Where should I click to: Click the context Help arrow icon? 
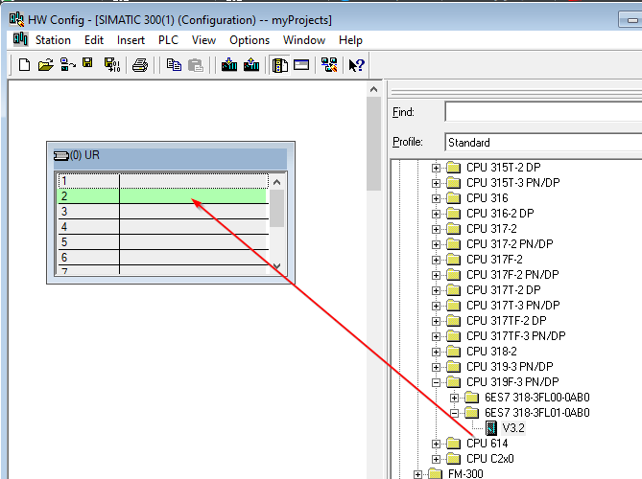coord(356,65)
